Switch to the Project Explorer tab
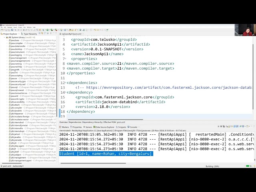256x192 pixels. [x=10, y=34]
